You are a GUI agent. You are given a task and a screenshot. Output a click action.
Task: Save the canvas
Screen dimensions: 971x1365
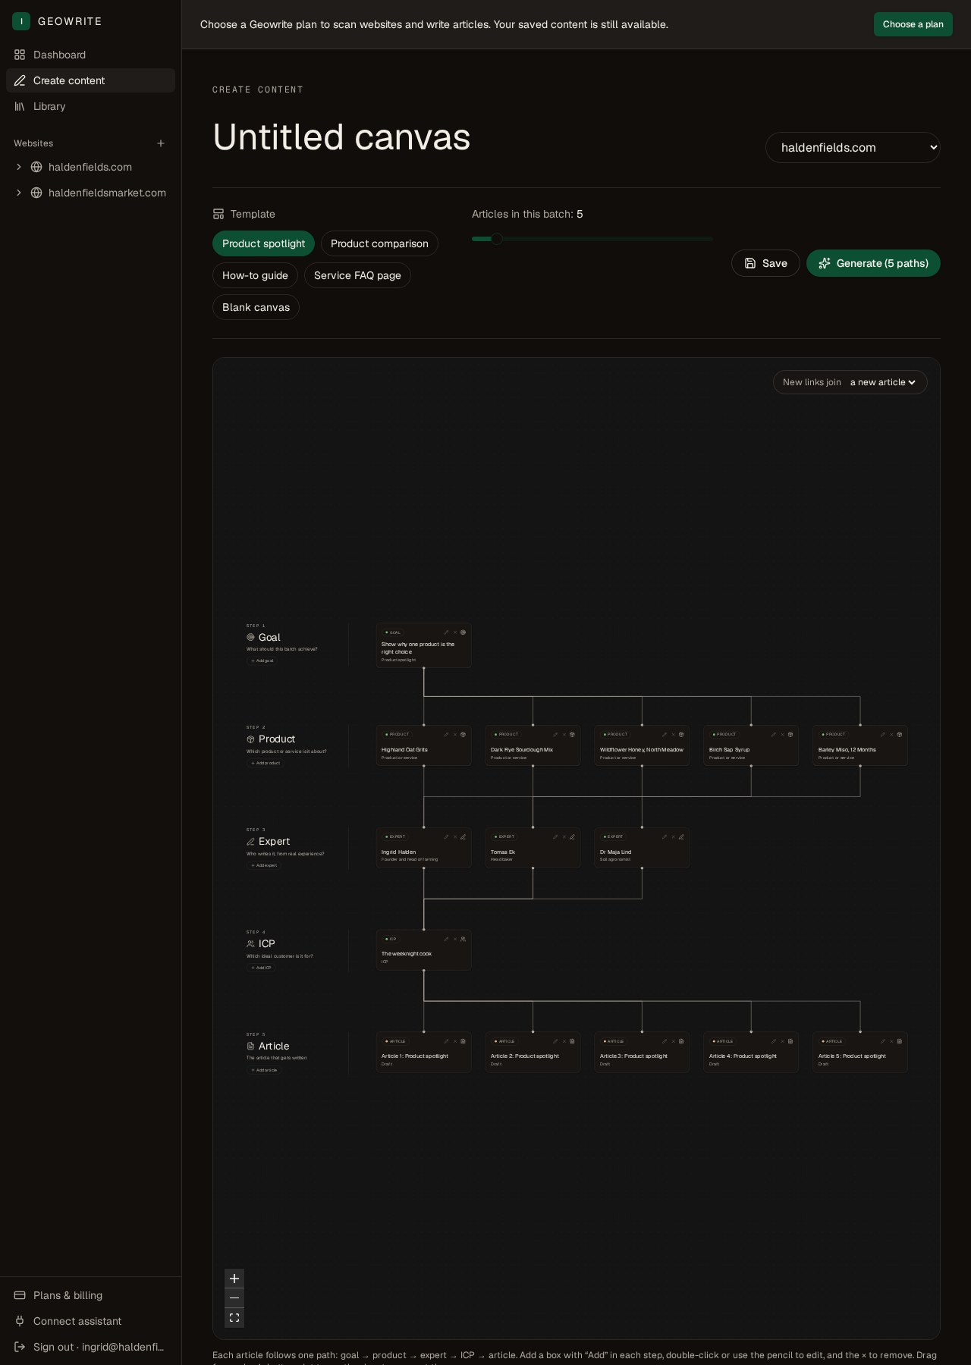coord(765,263)
